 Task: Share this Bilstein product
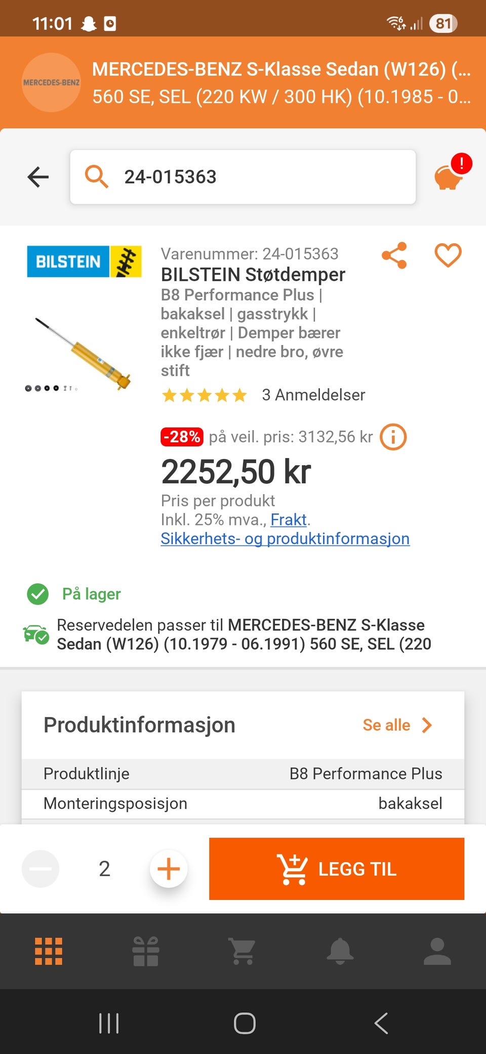click(x=394, y=255)
